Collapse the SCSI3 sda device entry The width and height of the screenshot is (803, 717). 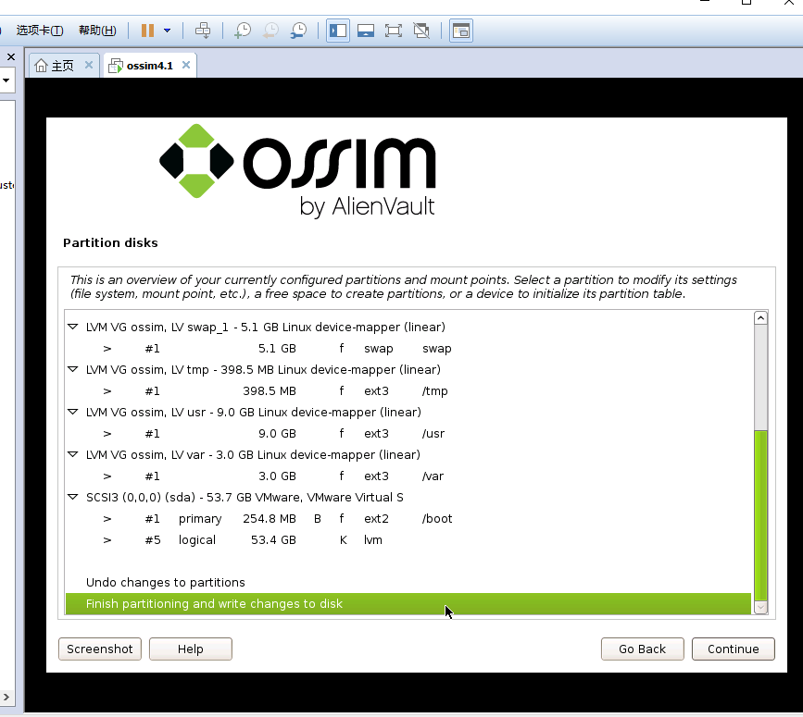[x=73, y=497]
